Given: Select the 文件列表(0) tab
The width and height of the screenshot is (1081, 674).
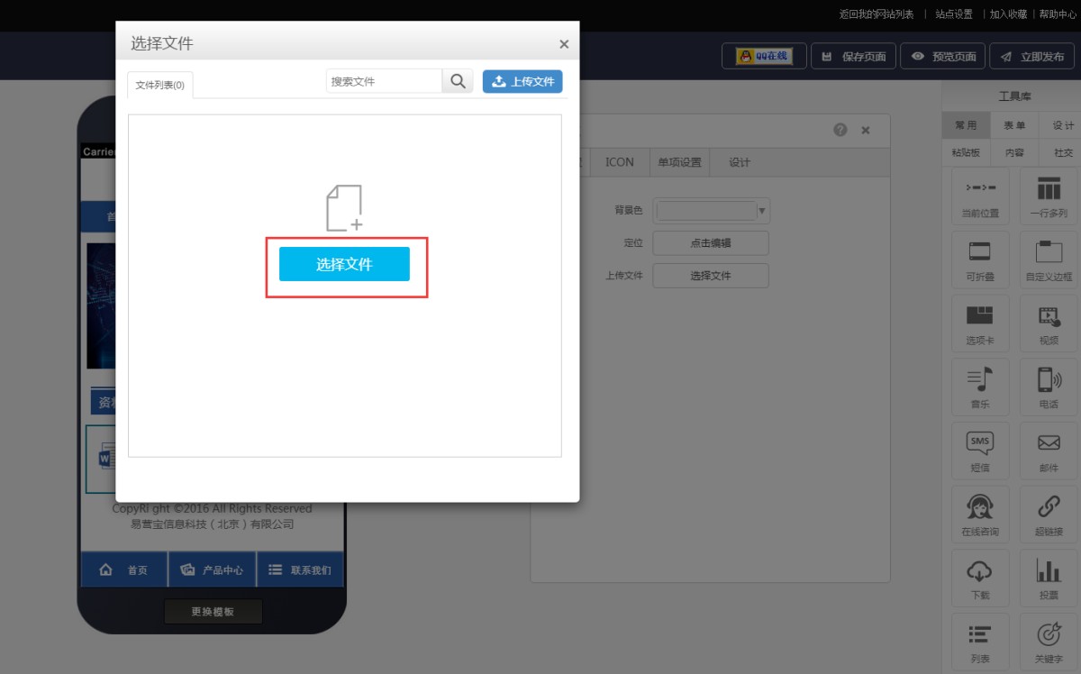Looking at the screenshot, I should coord(160,85).
